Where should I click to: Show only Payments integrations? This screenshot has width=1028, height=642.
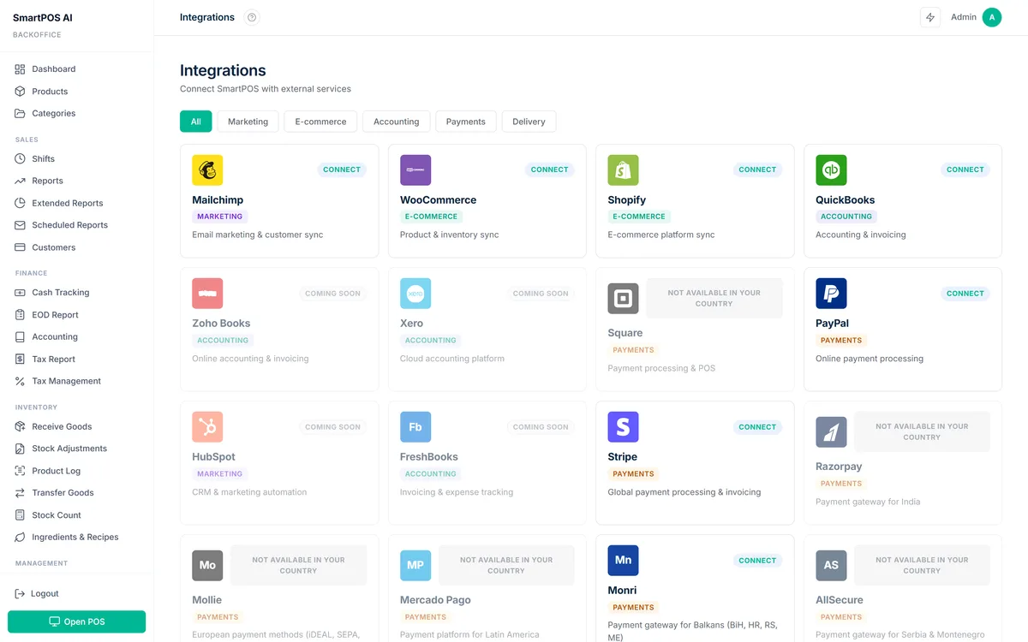pyautogui.click(x=466, y=122)
